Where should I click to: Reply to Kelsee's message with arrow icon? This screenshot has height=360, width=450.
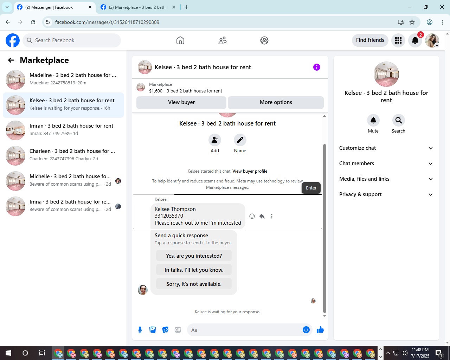tap(262, 216)
